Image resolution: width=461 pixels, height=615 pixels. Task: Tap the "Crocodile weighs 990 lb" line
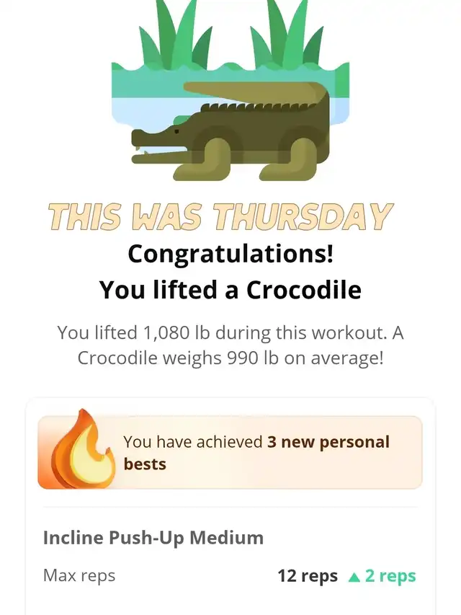click(230, 358)
